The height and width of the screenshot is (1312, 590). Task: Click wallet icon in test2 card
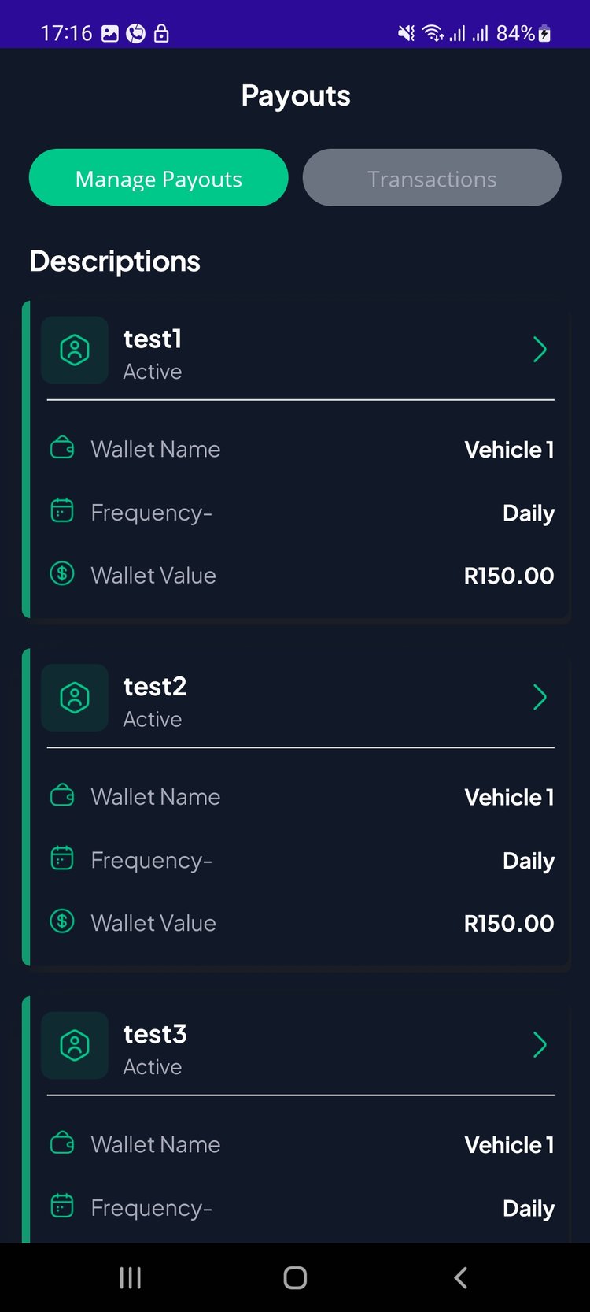click(62, 796)
